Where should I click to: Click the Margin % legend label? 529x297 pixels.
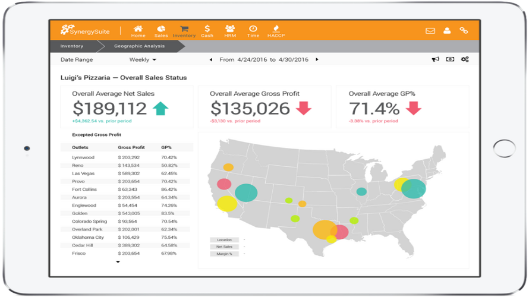point(224,254)
